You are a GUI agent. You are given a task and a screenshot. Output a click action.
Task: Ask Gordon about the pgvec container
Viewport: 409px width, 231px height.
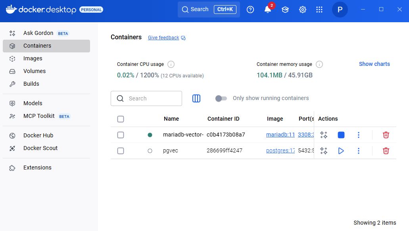[324, 151]
